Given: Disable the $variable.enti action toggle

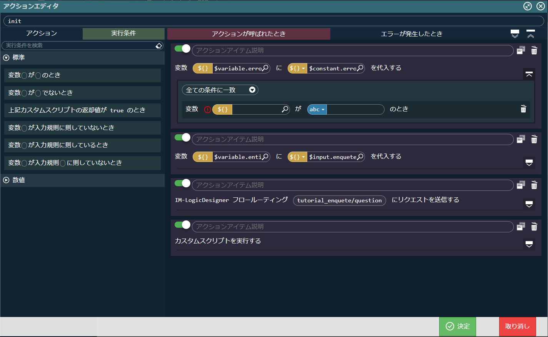Looking at the screenshot, I should tap(182, 137).
